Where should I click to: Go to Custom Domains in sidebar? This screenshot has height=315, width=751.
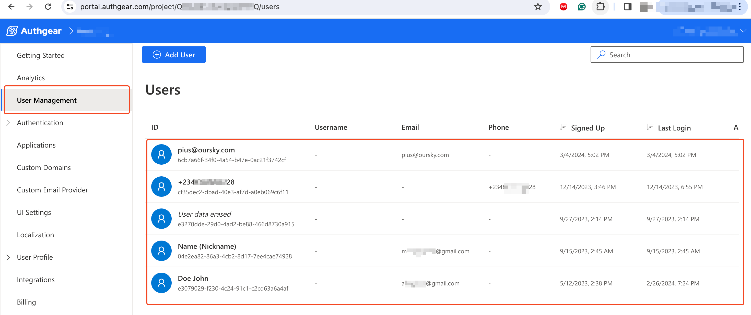tap(44, 167)
